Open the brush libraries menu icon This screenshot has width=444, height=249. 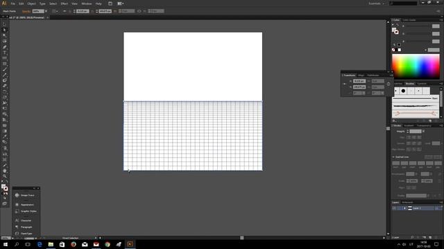395,120
